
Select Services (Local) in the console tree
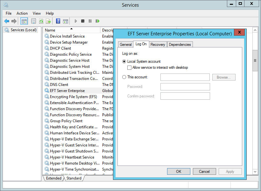pos(24,30)
